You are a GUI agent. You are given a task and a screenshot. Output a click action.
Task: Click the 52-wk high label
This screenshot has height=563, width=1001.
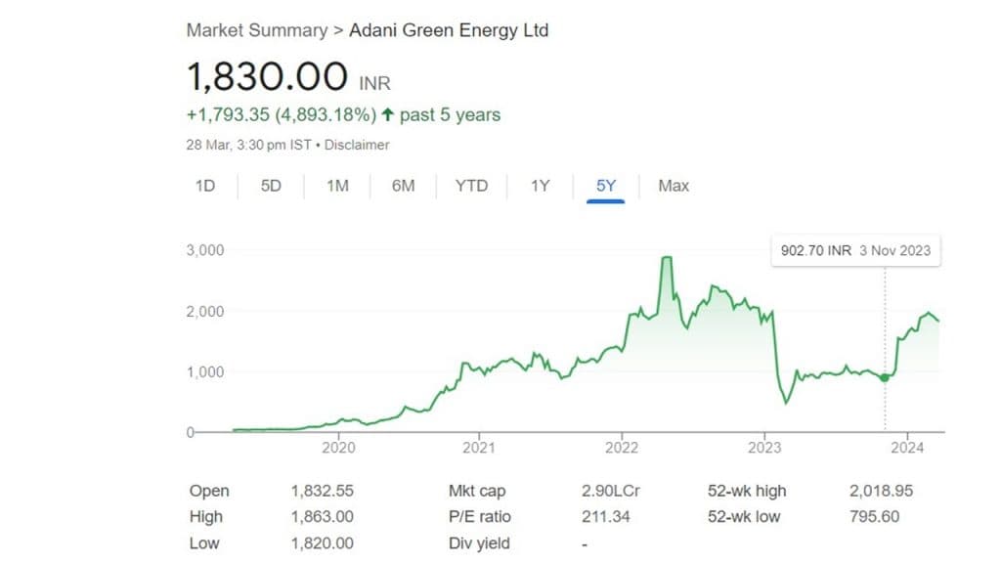[747, 491]
